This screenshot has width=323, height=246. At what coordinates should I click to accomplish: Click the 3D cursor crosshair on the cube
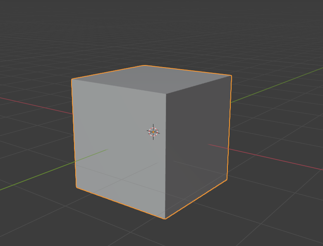pyautogui.click(x=153, y=132)
